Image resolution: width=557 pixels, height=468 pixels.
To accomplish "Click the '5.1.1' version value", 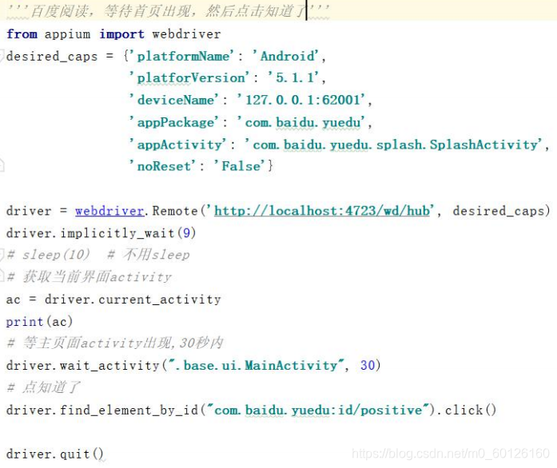I will 292,77.
